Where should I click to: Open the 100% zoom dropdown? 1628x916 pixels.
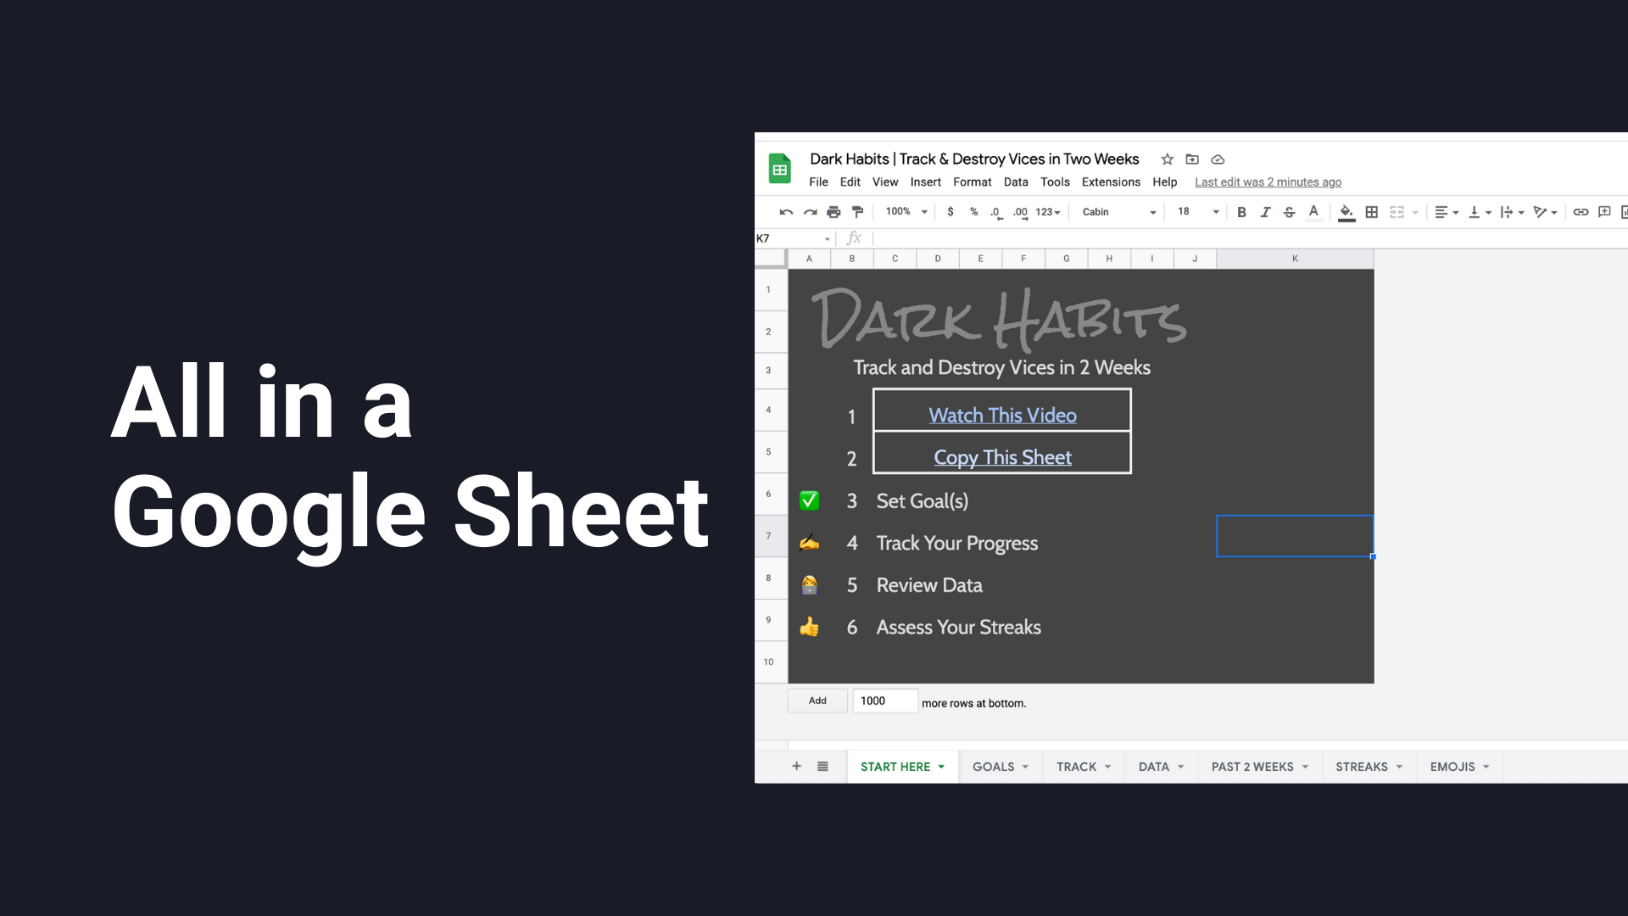[x=906, y=212]
